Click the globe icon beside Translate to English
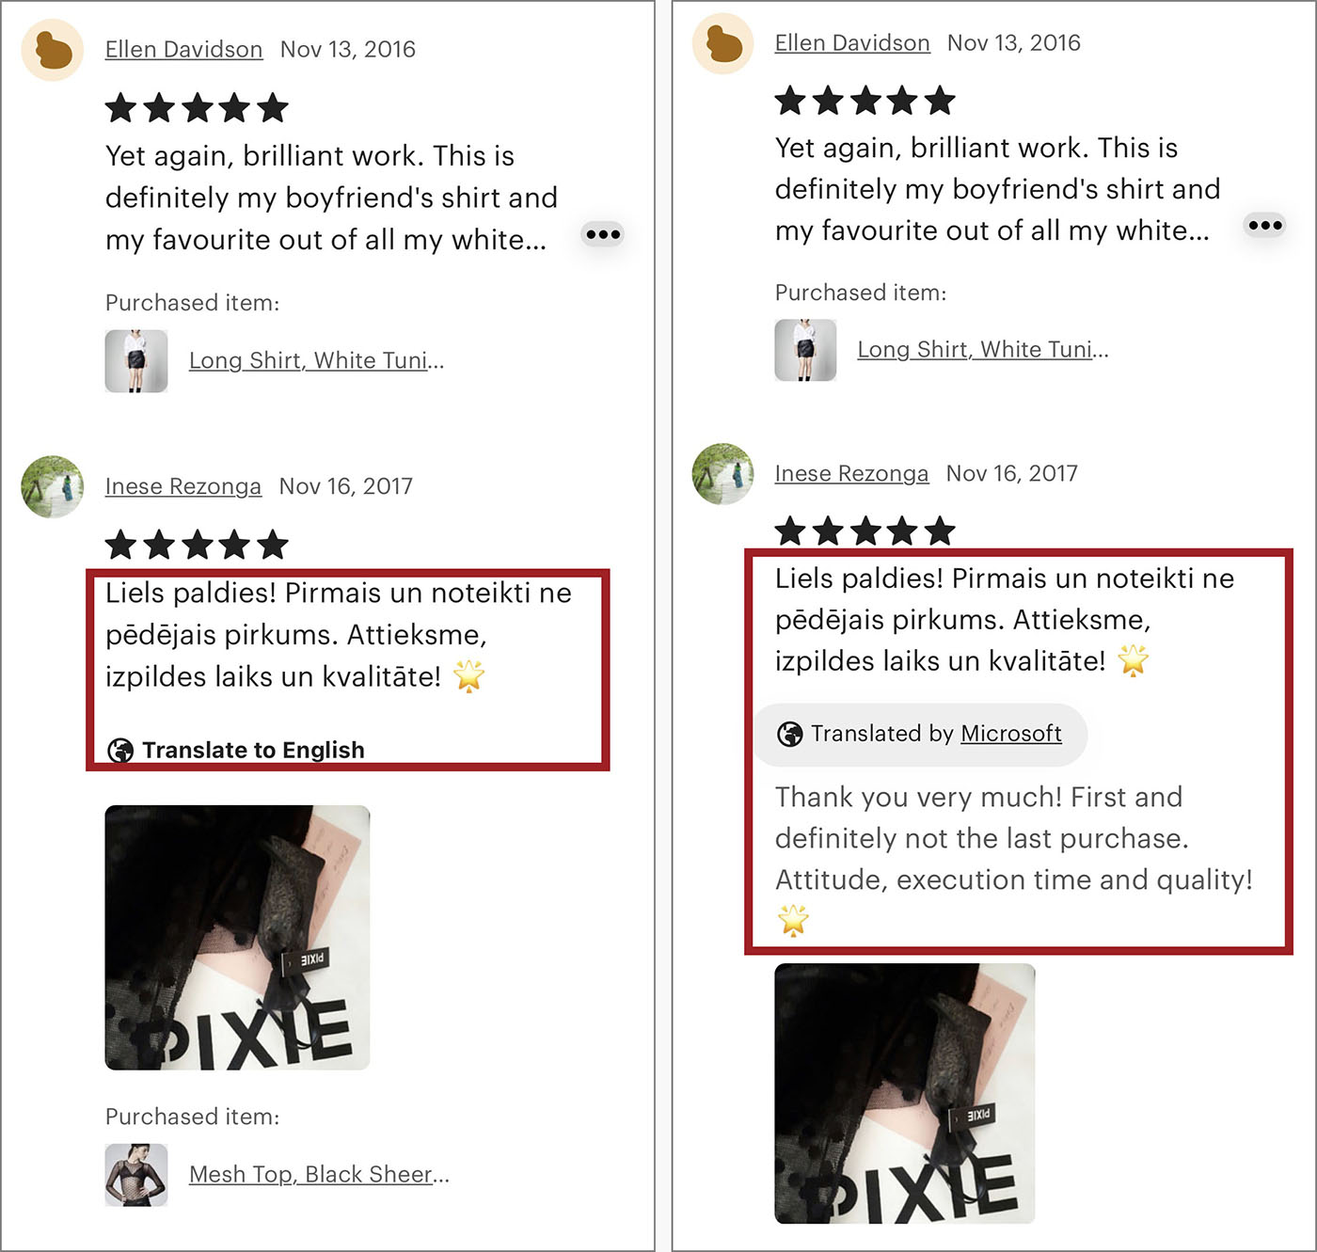This screenshot has width=1317, height=1252. 120,751
